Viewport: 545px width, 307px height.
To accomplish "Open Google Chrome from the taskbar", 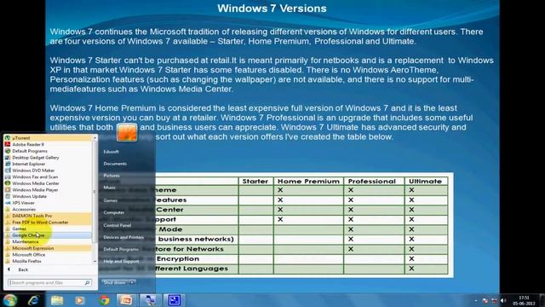I will (x=104, y=300).
